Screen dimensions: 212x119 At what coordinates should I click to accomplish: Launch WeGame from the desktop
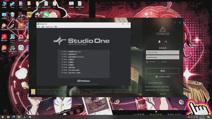[21, 16]
